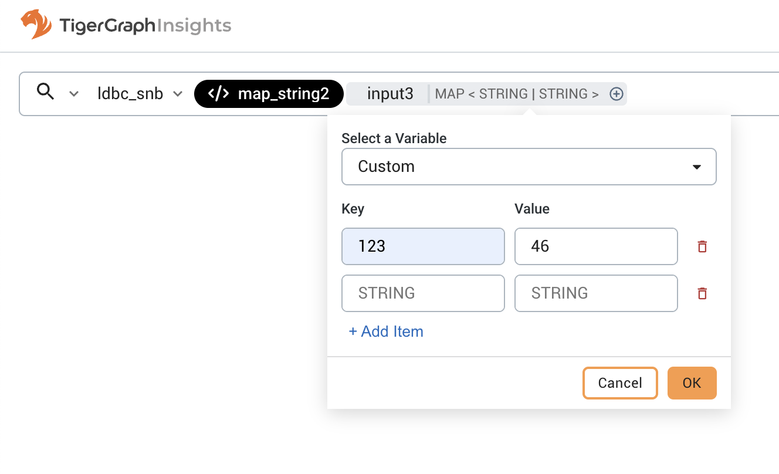Viewport: 779px width, 474px height.
Task: Open the ldbc_snb graph dropdown
Action: point(141,94)
